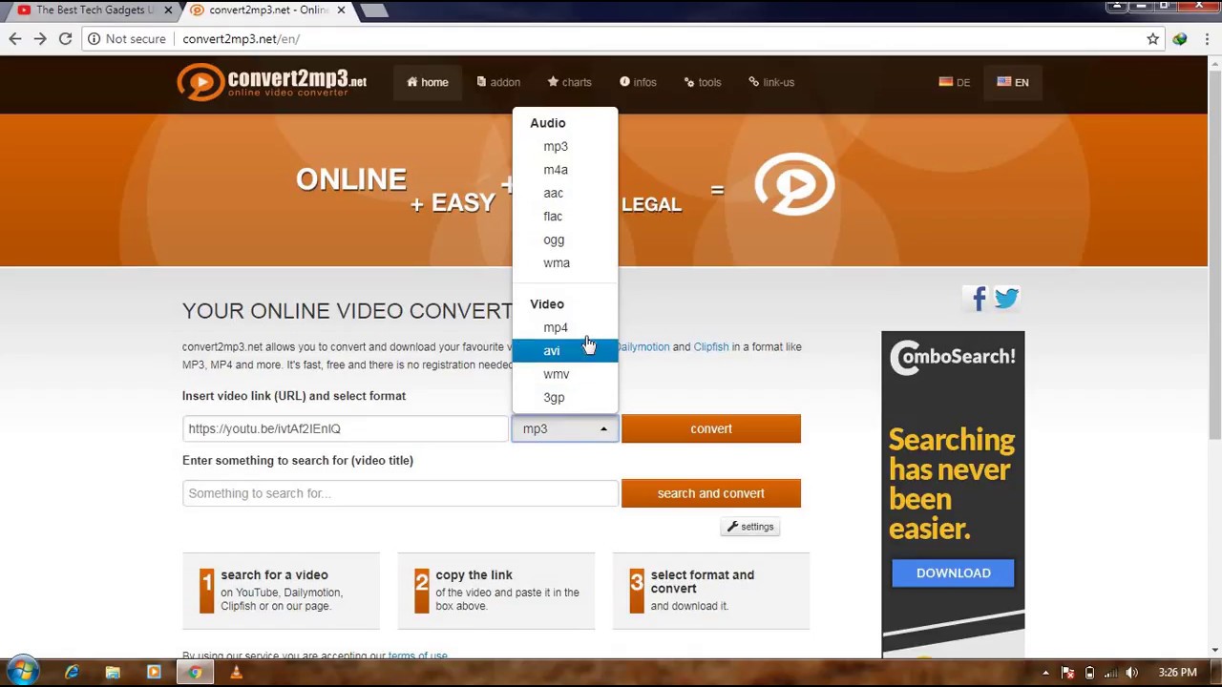Follow the Clipfish link
The width and height of the screenshot is (1222, 687).
pos(711,347)
